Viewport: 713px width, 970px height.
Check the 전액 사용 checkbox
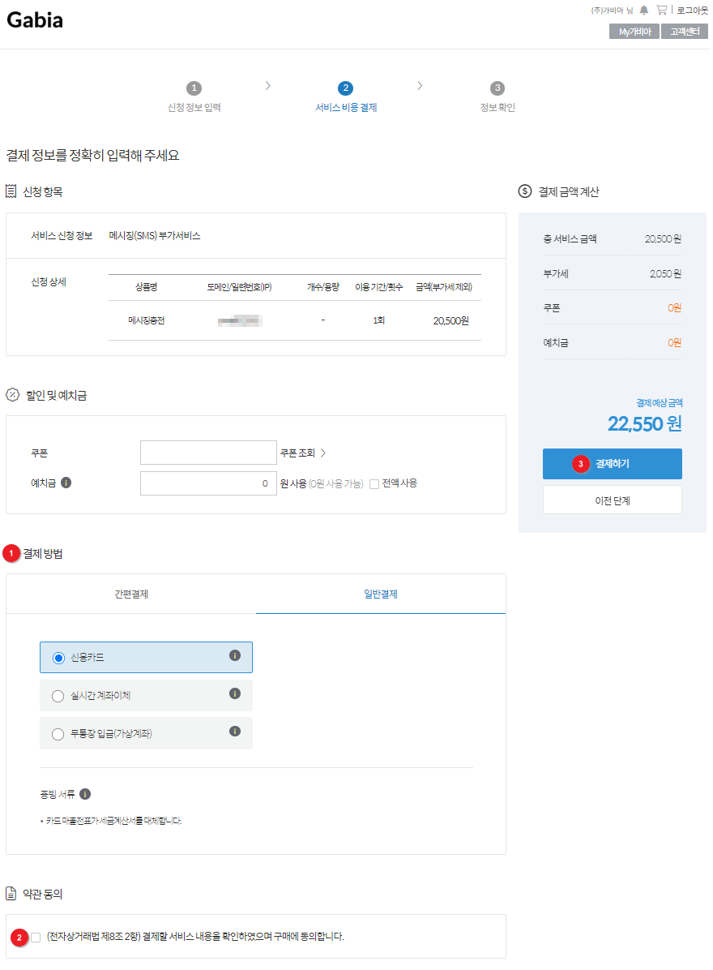(374, 483)
